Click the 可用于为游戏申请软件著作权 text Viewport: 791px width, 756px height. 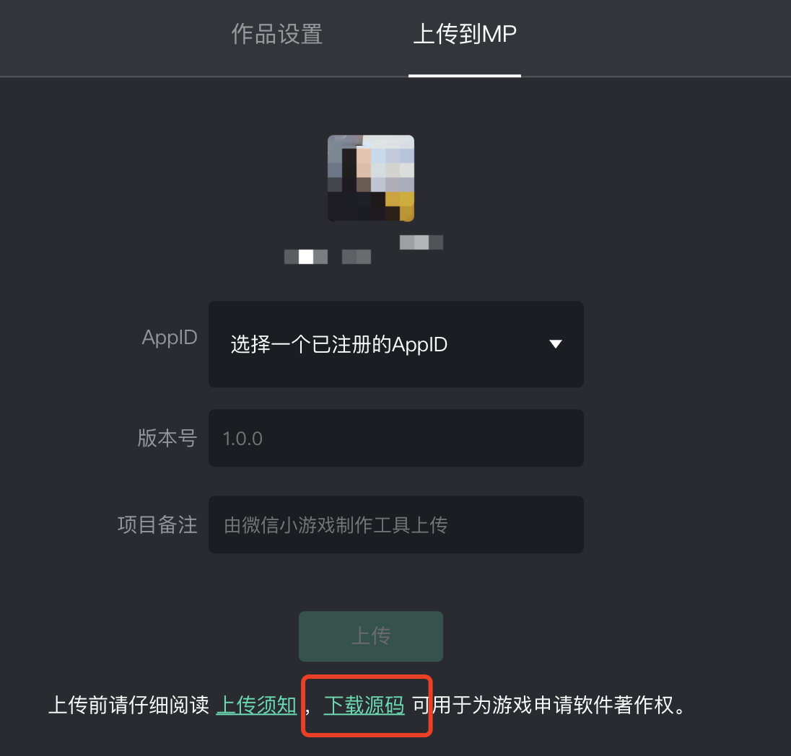point(543,705)
